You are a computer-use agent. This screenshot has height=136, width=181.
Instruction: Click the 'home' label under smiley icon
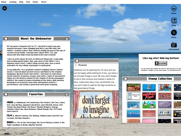(x=174, y=13)
